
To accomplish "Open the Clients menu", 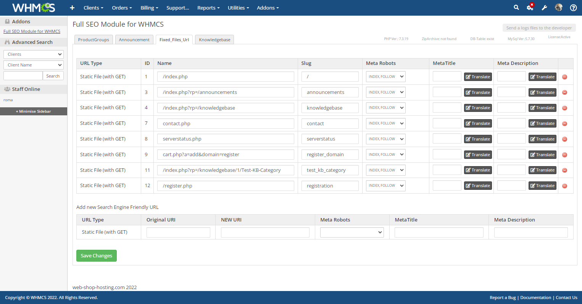I will tap(94, 8).
